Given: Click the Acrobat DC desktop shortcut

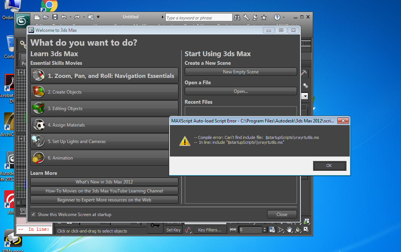Looking at the screenshot, I should [x=9, y=82].
